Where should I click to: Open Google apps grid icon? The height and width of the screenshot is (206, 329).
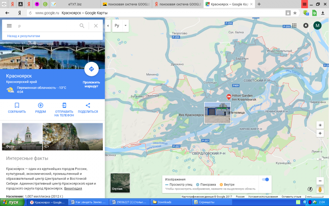pos(294,26)
